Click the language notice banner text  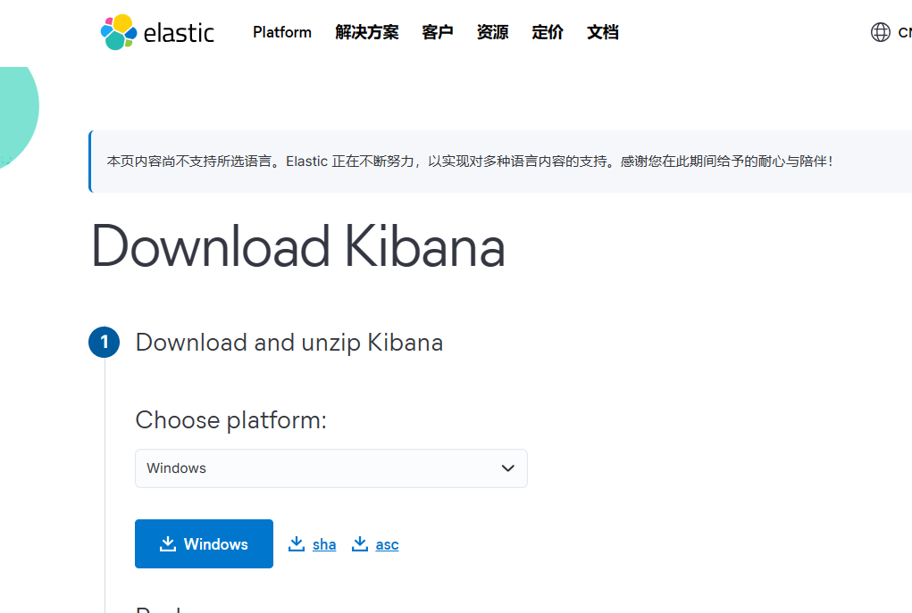pyautogui.click(x=470, y=162)
